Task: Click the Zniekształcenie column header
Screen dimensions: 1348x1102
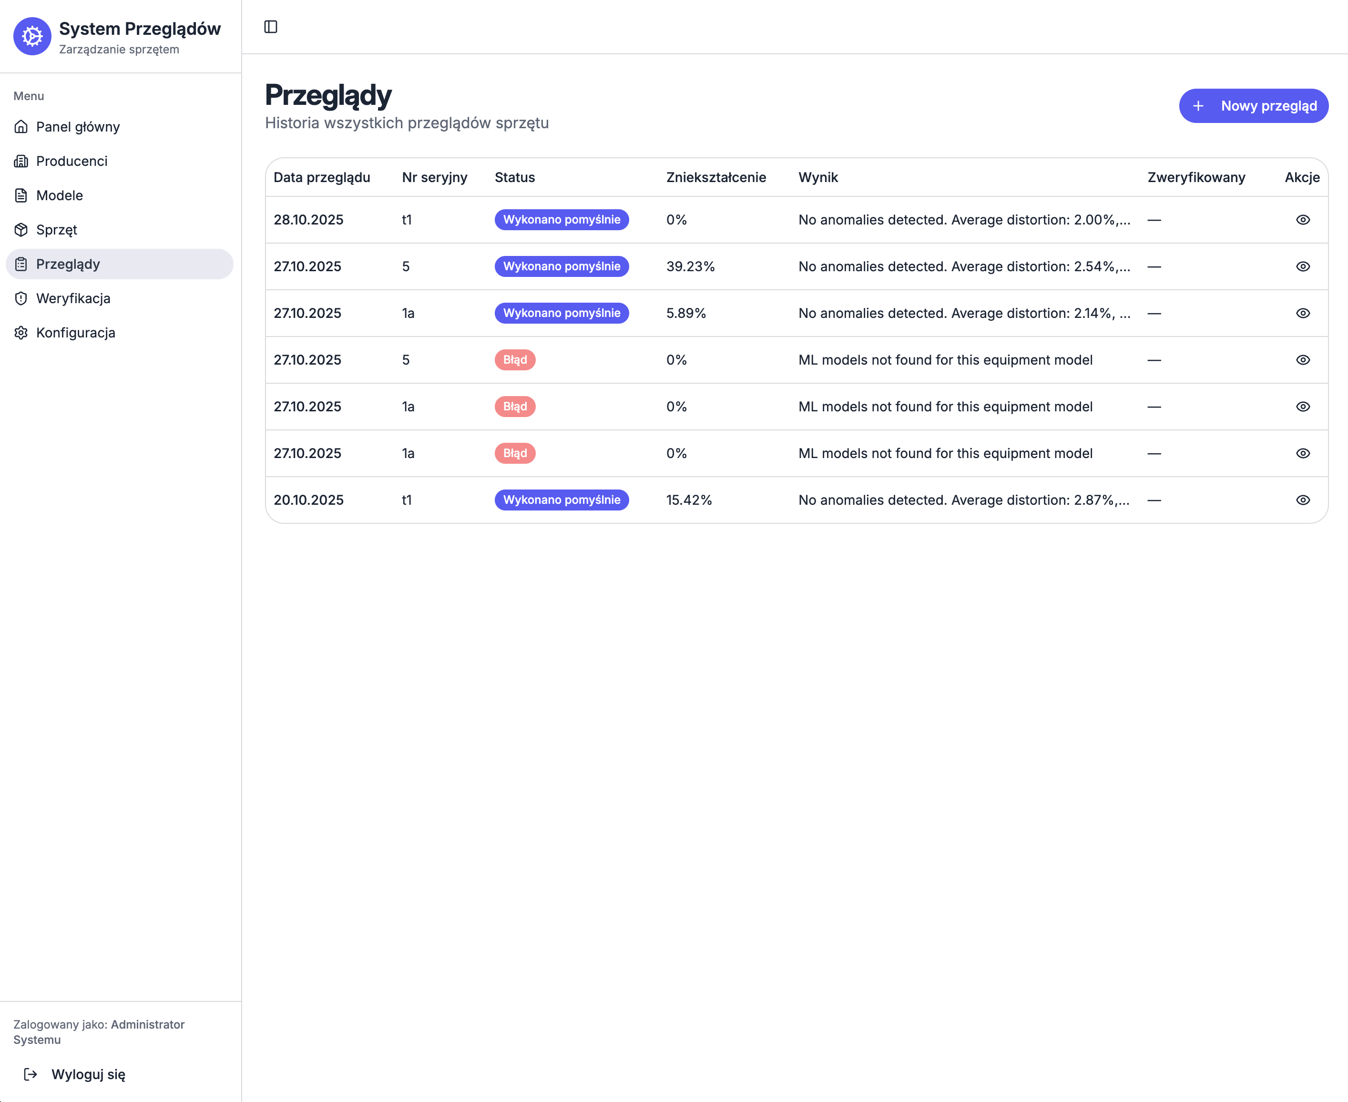Action: click(716, 177)
